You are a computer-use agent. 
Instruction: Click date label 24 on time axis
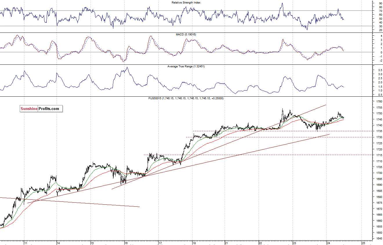[x=328, y=243]
